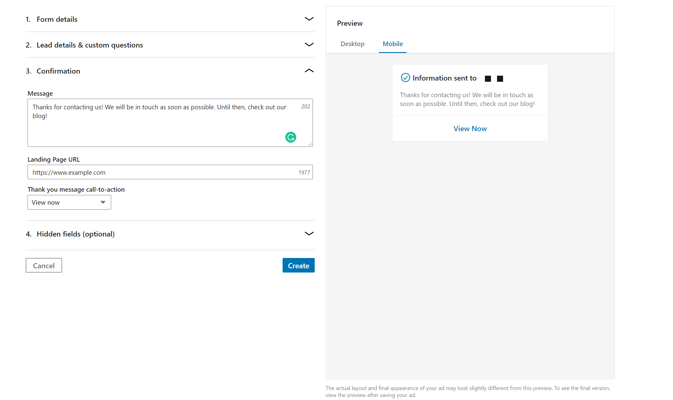Click the Confirmation section heading
Viewport: 673px width, 400px height.
58,71
